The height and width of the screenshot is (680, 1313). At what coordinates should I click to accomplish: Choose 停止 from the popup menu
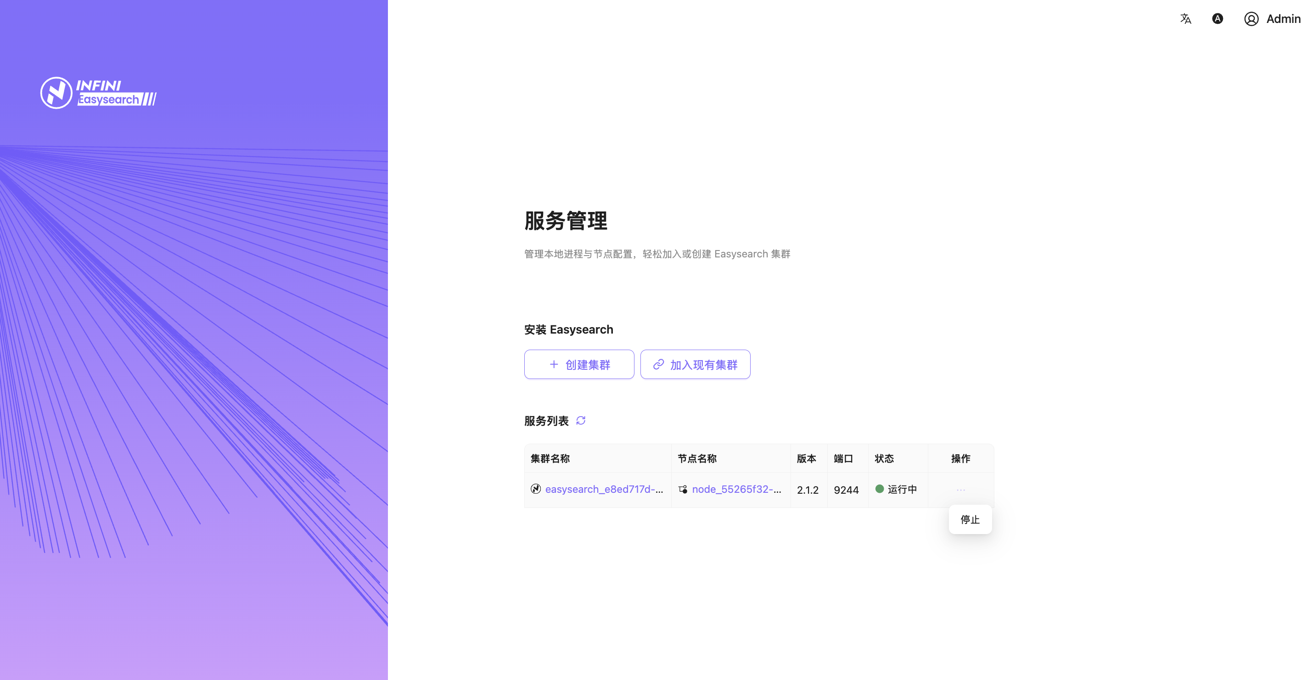tap(970, 519)
